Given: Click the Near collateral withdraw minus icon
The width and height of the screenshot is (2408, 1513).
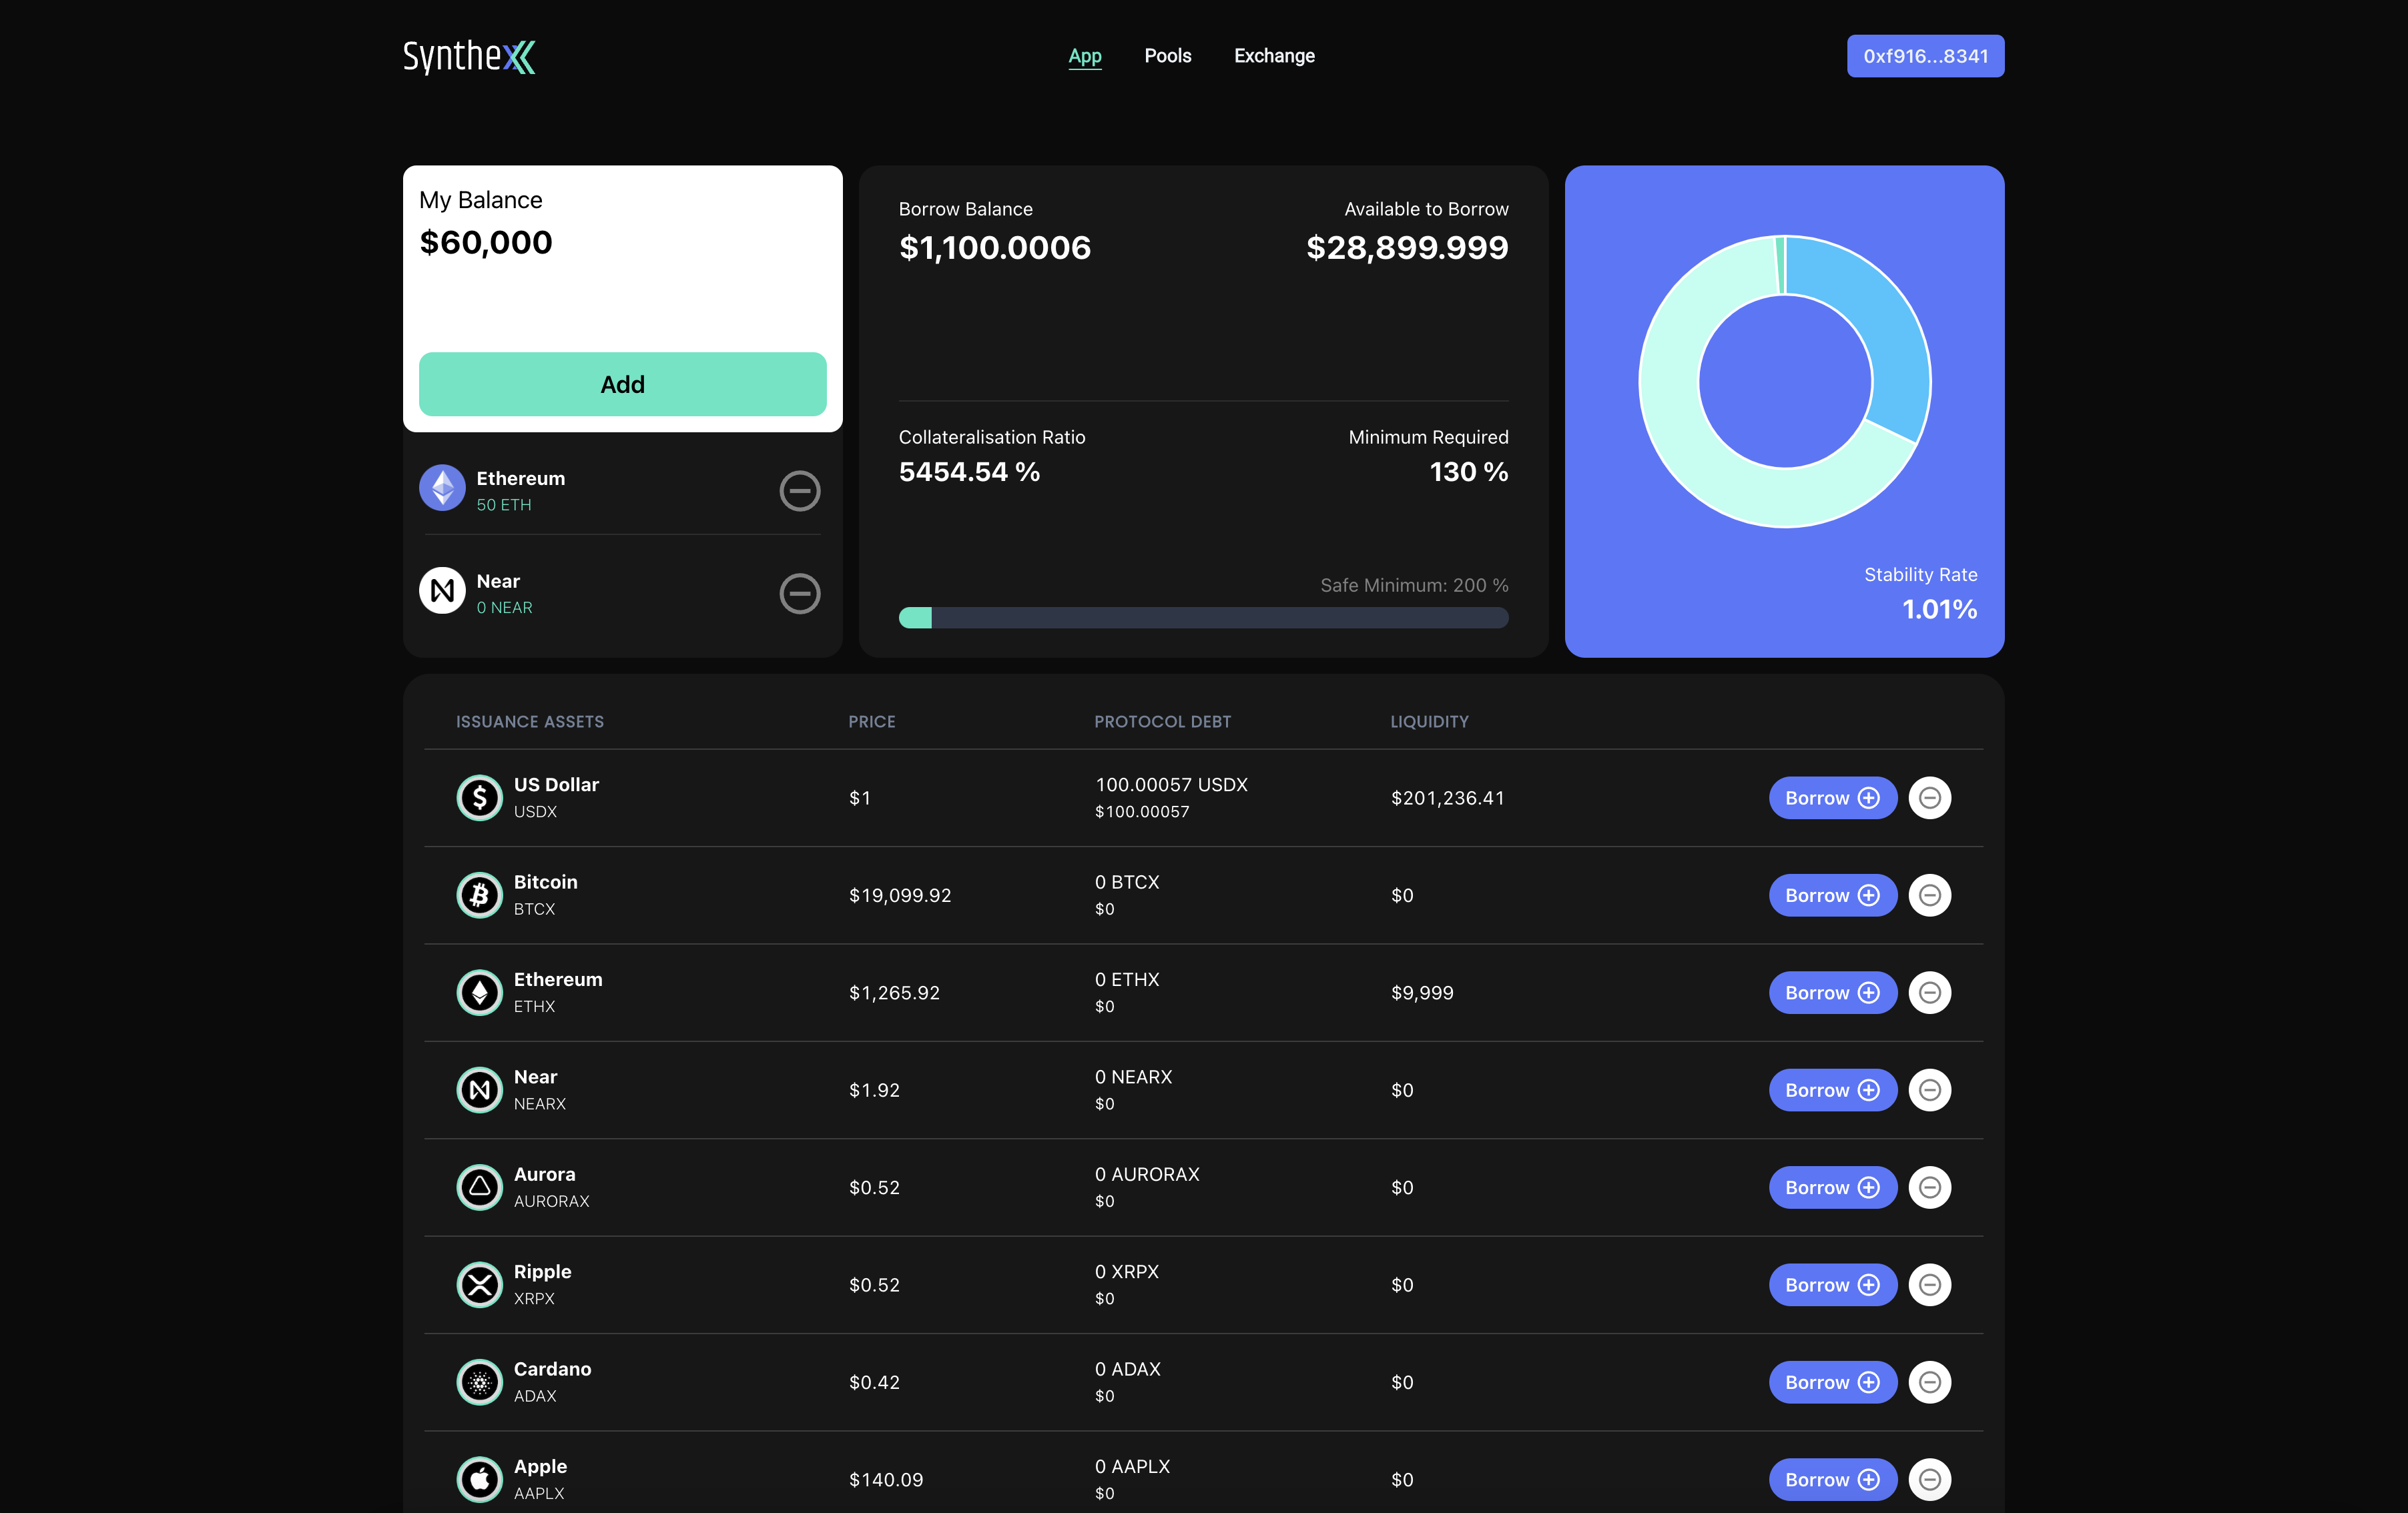Looking at the screenshot, I should (799, 594).
